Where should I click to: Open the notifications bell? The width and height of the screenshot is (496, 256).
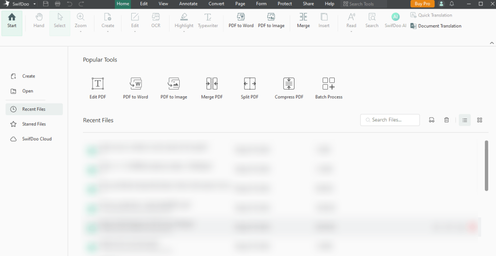coord(452,4)
